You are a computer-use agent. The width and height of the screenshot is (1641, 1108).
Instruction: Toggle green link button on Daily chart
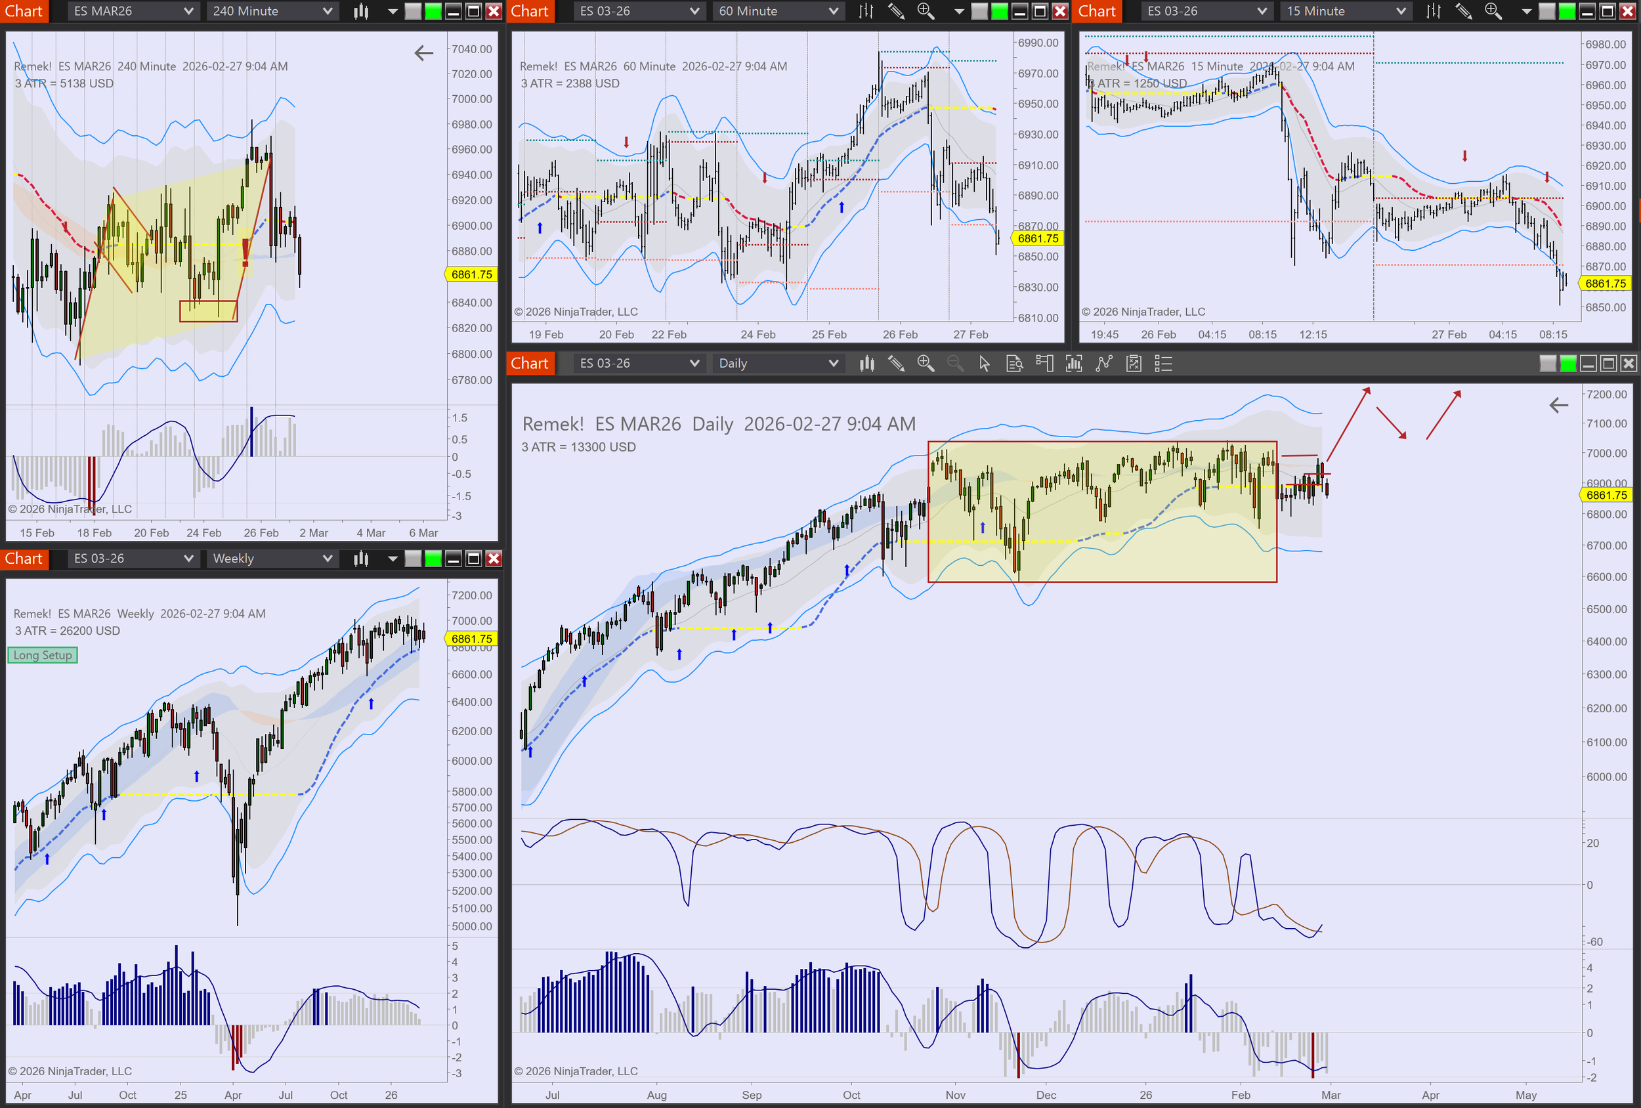point(1567,364)
